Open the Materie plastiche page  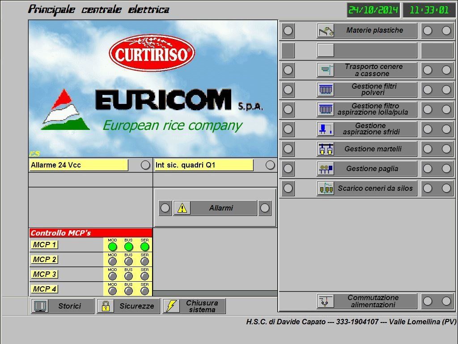coord(367,30)
